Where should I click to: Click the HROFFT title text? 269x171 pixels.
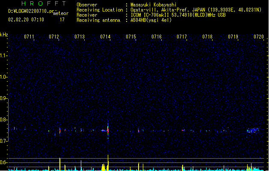pos(44,3)
